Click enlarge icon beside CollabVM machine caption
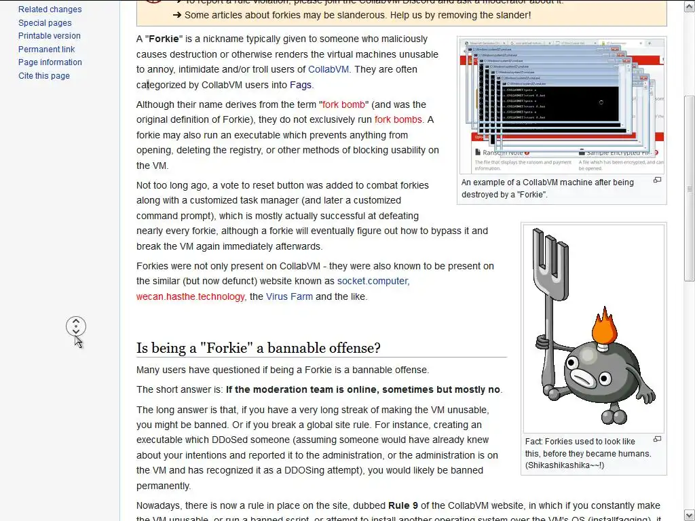The image size is (695, 521). click(657, 180)
